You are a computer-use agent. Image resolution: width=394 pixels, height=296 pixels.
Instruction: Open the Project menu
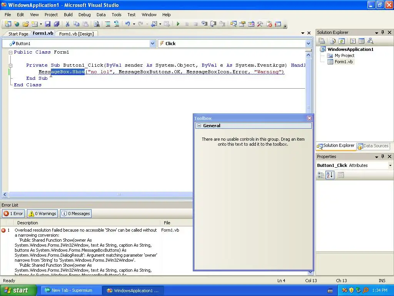click(x=51, y=15)
